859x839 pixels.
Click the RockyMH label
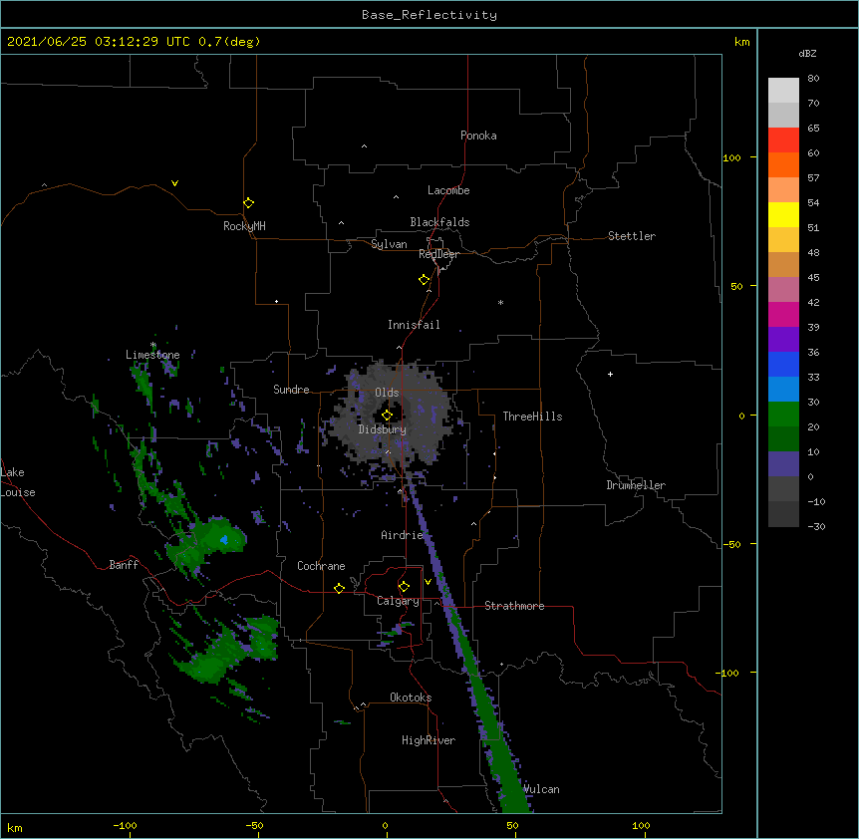pos(244,226)
